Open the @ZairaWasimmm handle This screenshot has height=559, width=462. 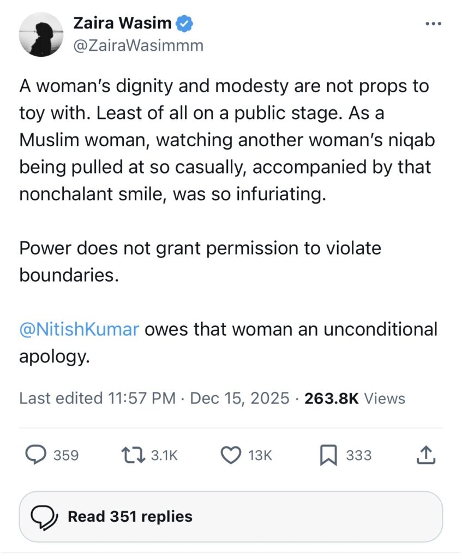(138, 46)
